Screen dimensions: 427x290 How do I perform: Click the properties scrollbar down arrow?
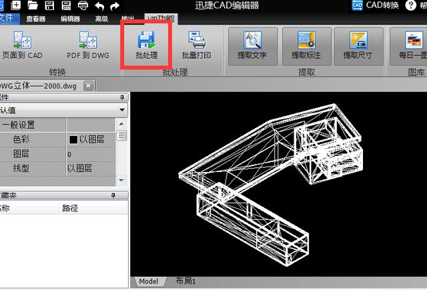click(x=121, y=181)
